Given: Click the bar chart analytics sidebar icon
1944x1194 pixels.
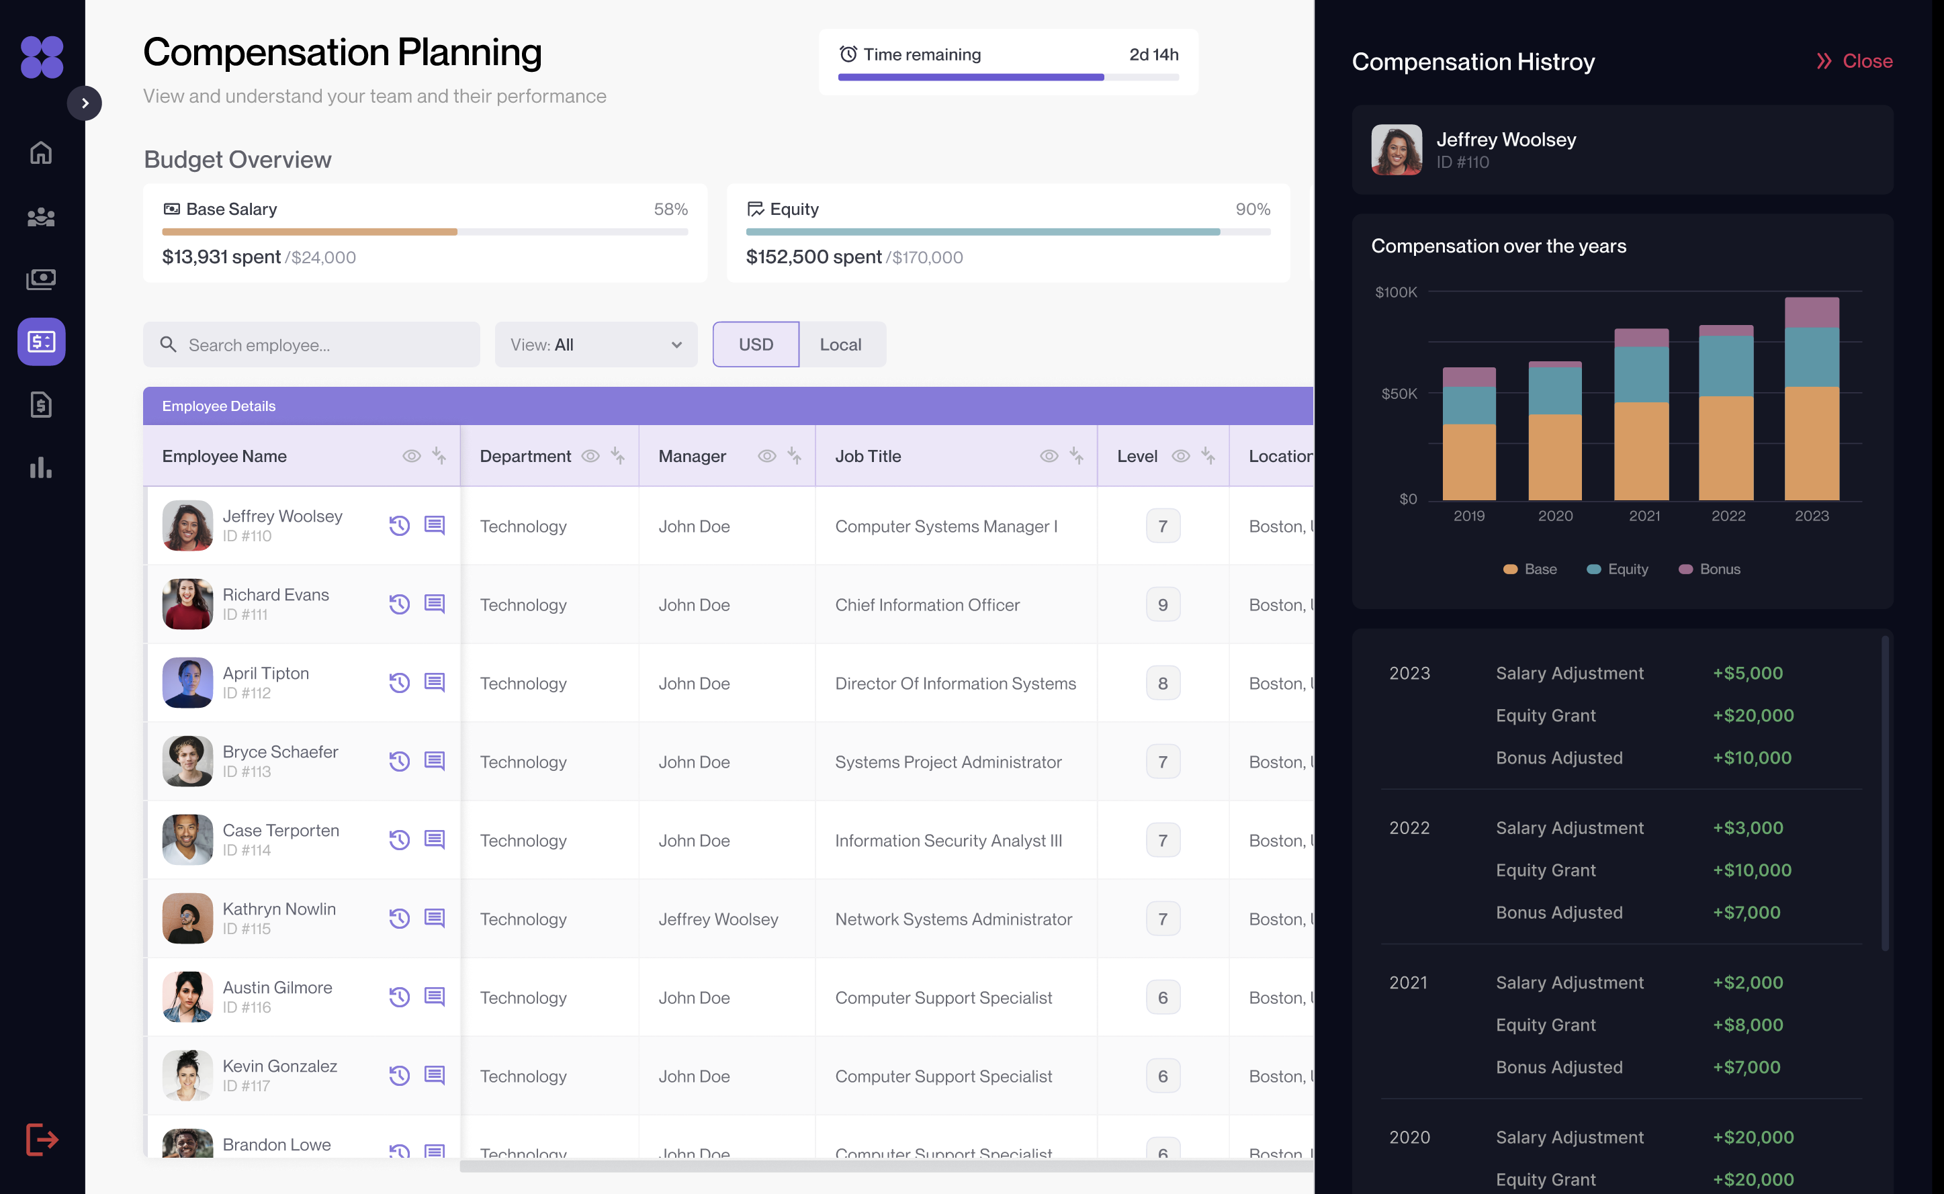Looking at the screenshot, I should click(x=41, y=467).
